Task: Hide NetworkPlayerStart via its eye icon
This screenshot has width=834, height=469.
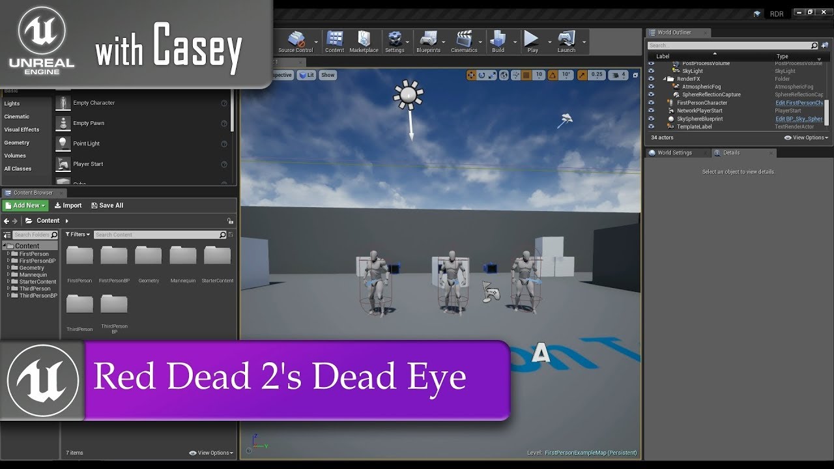Action: pyautogui.click(x=651, y=111)
